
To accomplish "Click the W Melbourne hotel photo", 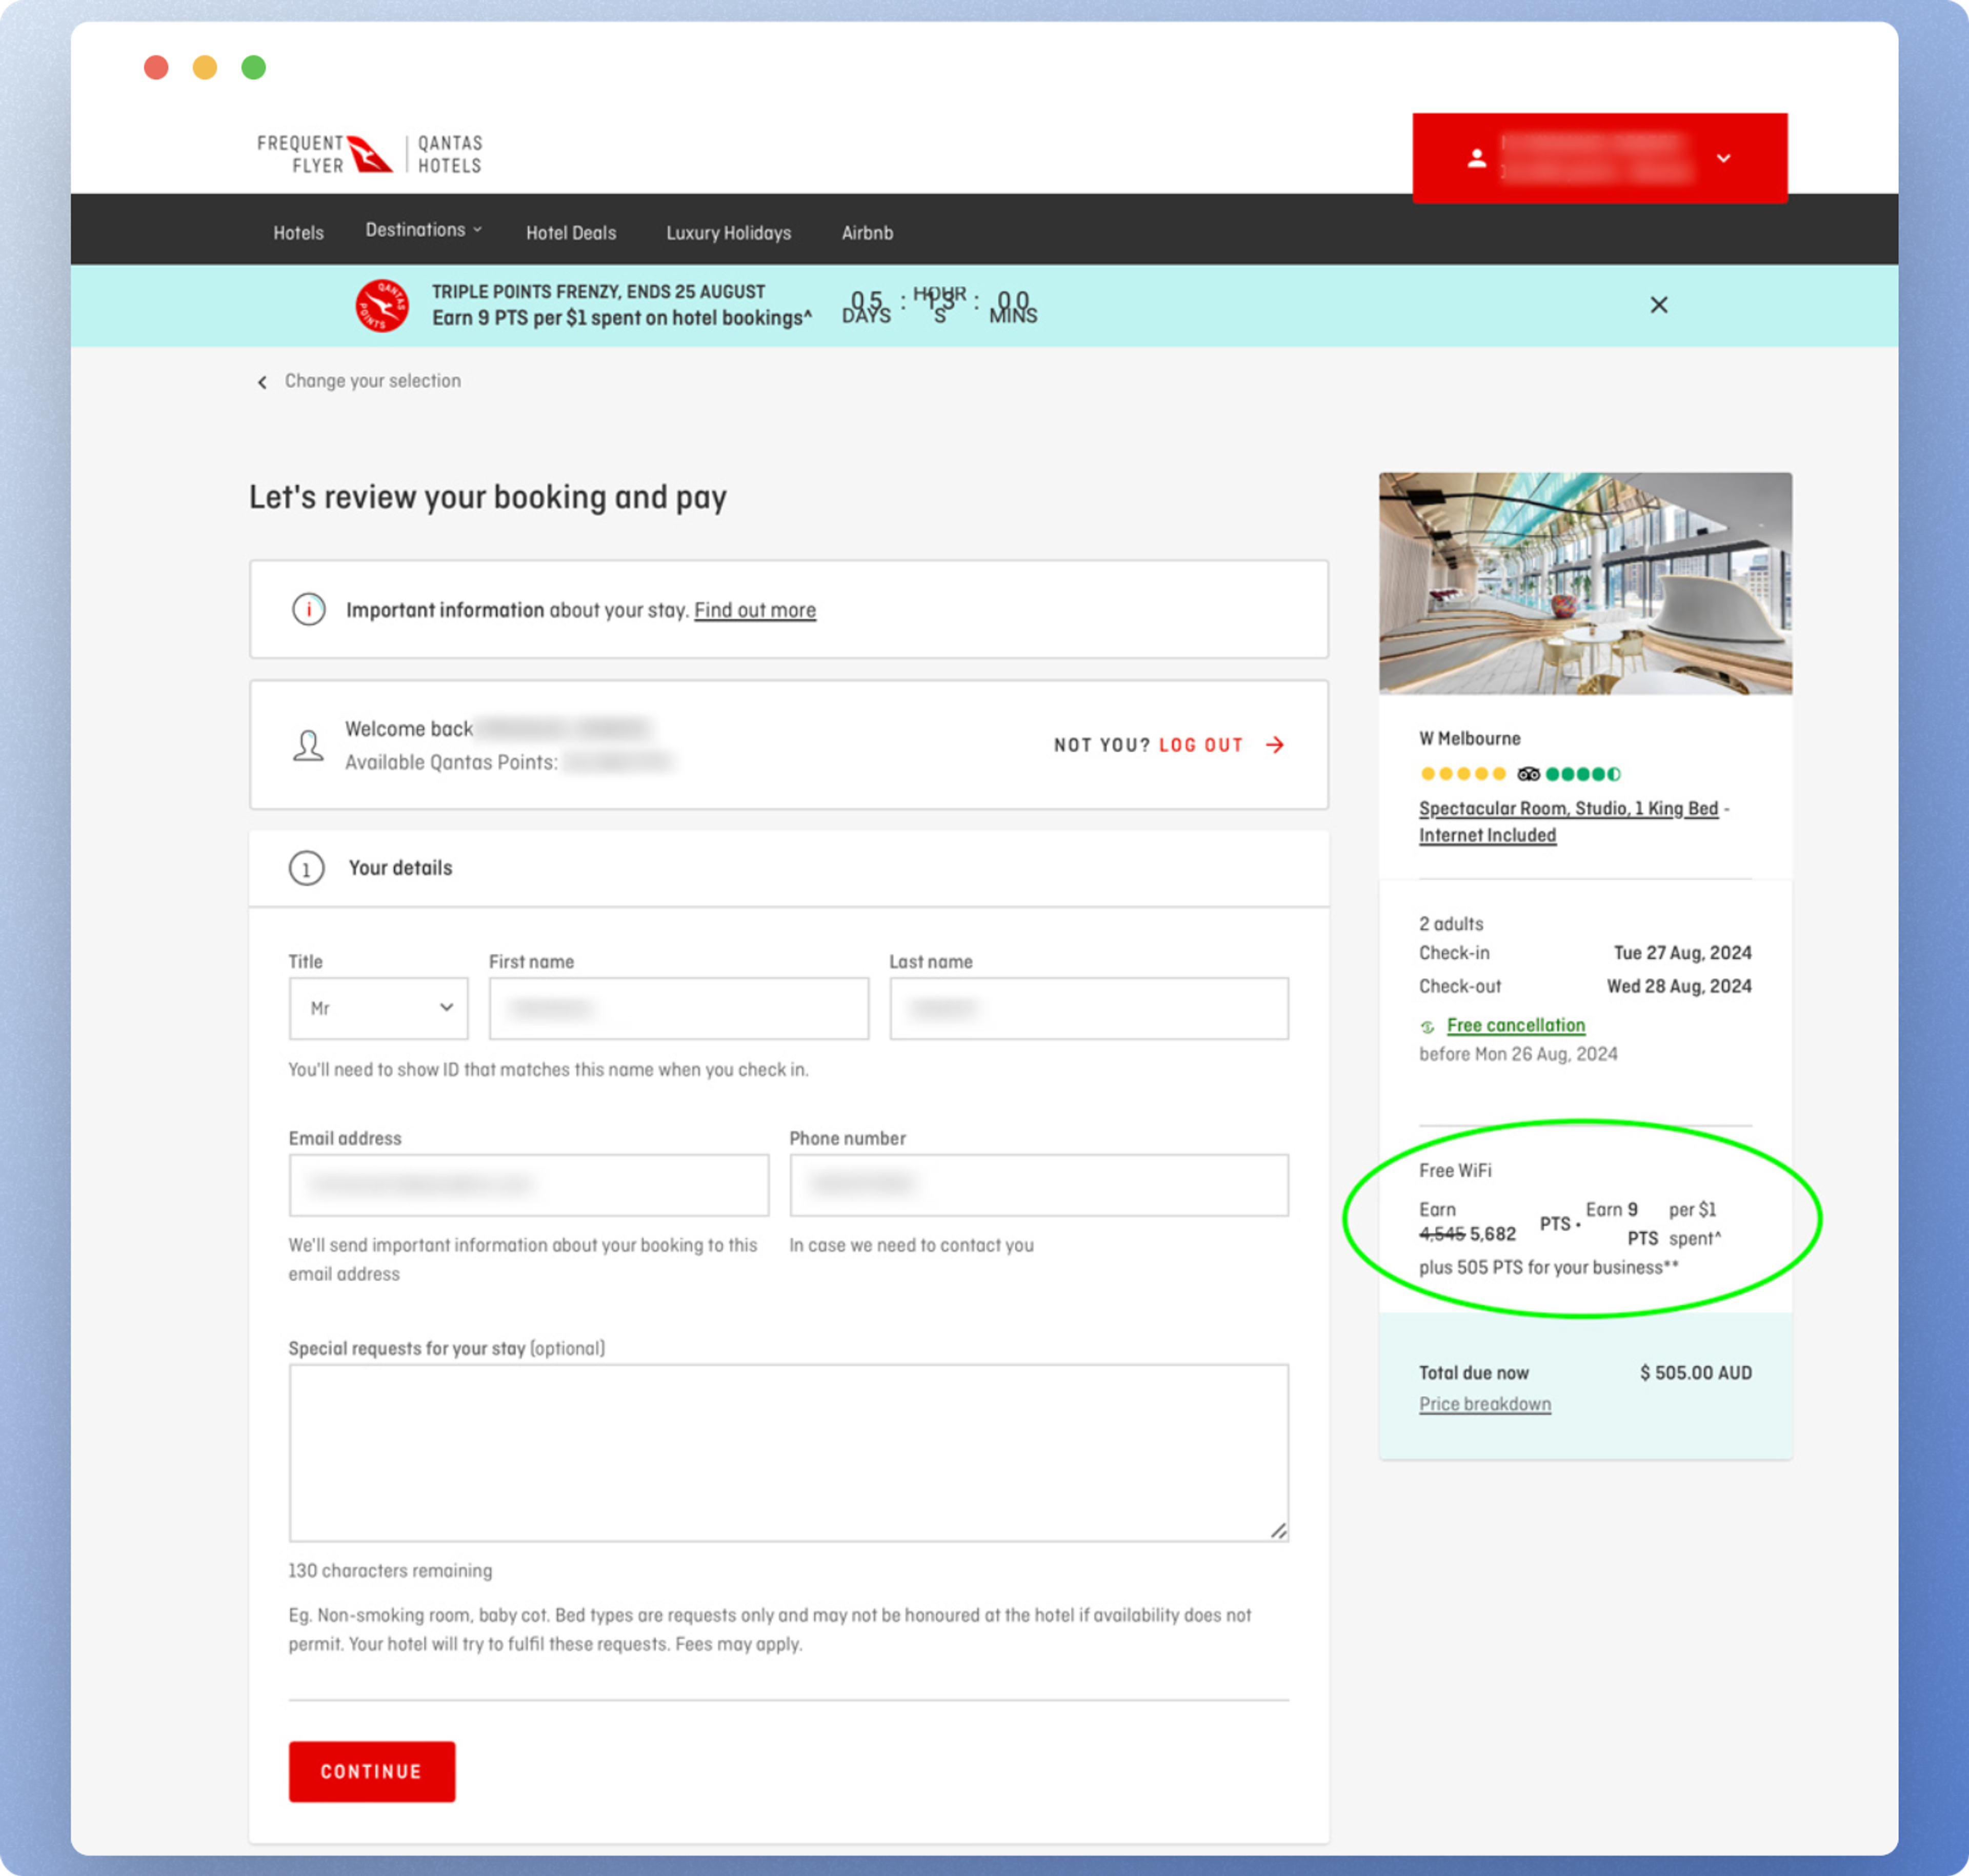I will tap(1585, 583).
